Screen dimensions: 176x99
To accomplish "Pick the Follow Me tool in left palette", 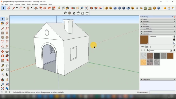I will click(7, 56).
